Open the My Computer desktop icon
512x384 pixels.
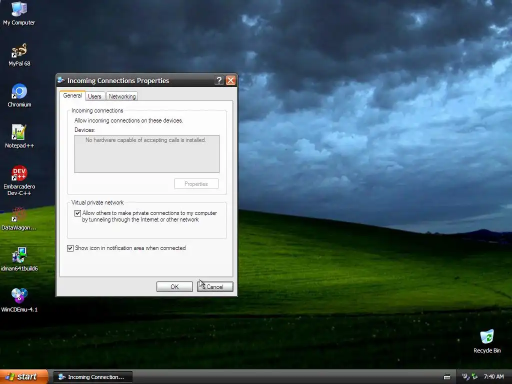19,13
